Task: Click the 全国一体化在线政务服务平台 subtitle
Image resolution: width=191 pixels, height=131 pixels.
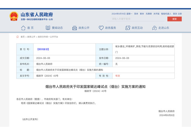Action: tap(37, 19)
